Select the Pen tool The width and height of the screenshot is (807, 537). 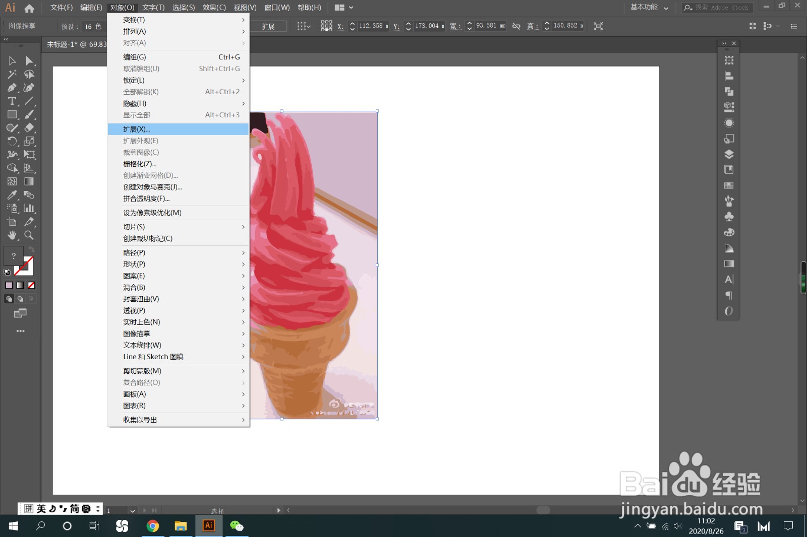pyautogui.click(x=12, y=88)
